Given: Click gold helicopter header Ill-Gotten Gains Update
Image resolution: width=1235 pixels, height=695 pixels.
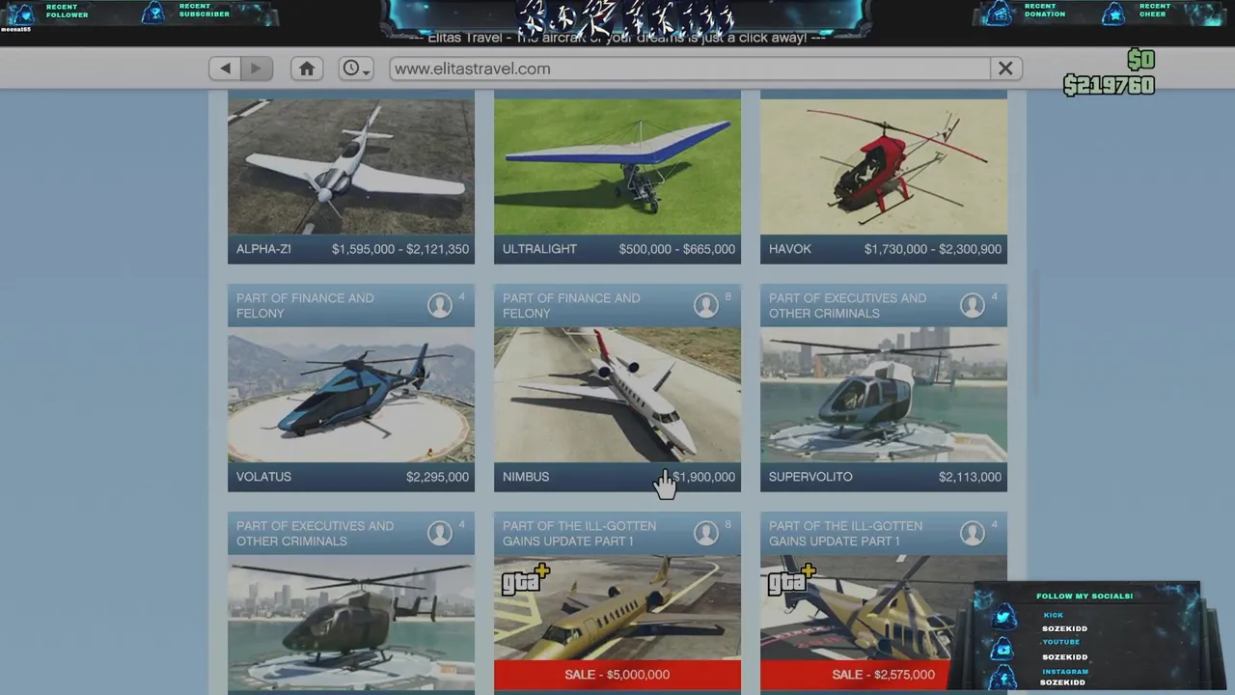Looking at the screenshot, I should (x=845, y=533).
